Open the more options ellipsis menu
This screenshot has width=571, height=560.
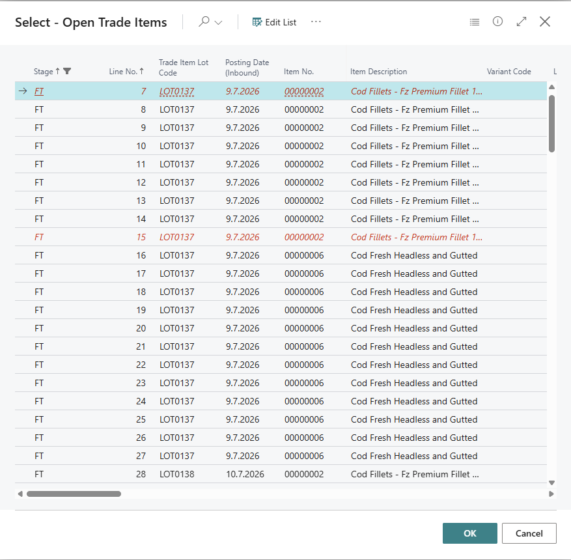316,22
